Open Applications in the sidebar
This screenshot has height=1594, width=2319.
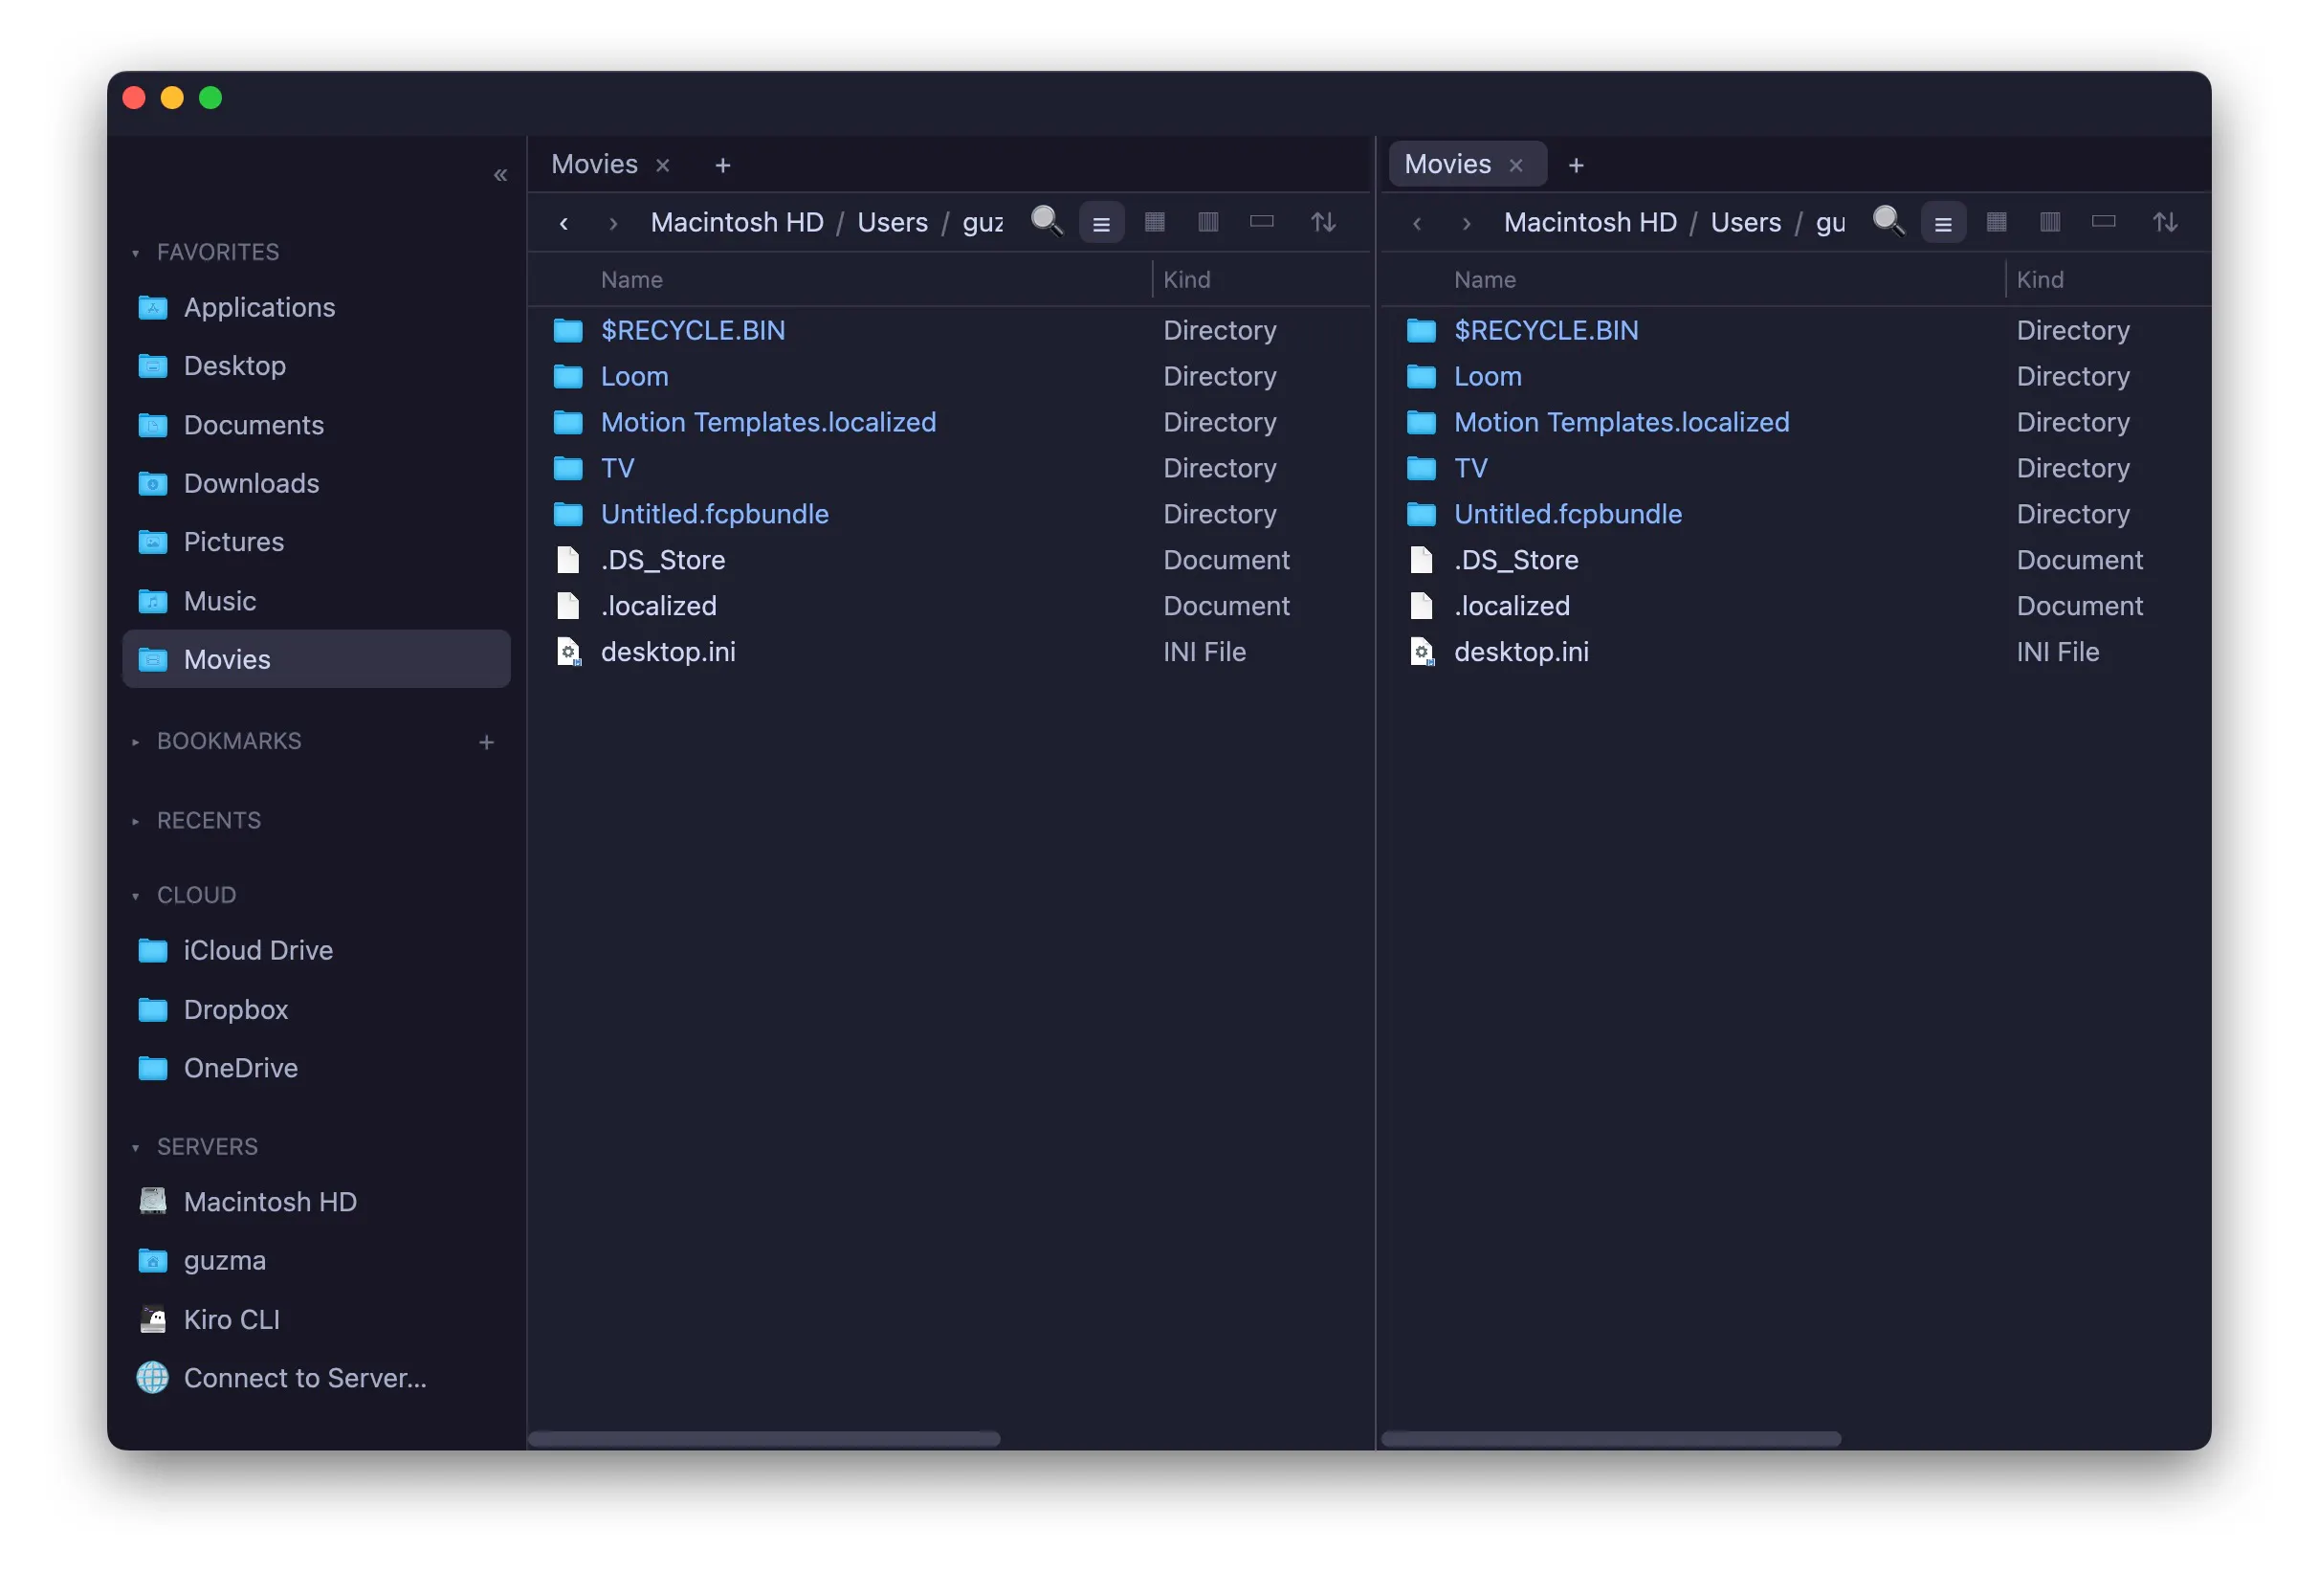click(316, 308)
